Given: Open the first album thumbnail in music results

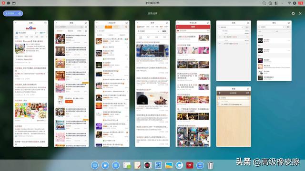Looking at the screenshot, I should tap(260, 40).
